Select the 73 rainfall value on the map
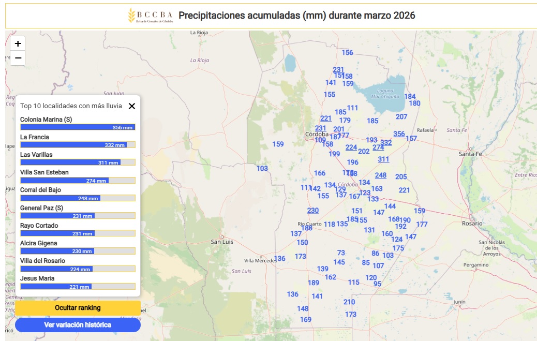537x341 pixels. point(341,253)
